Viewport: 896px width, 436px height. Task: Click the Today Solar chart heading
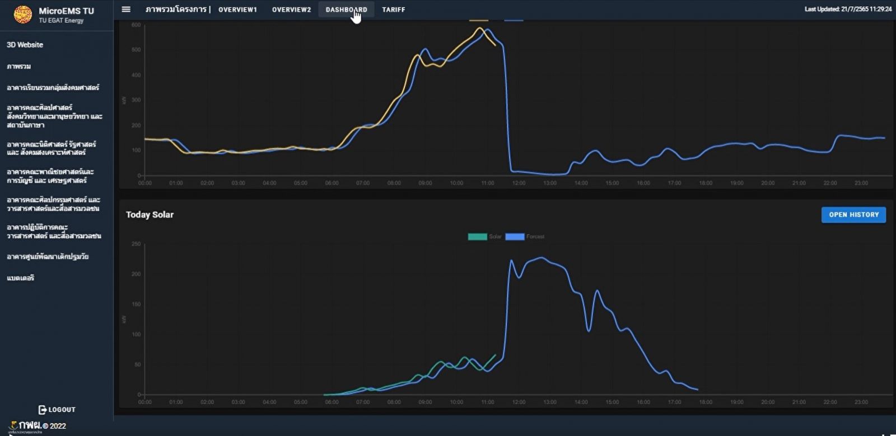150,215
